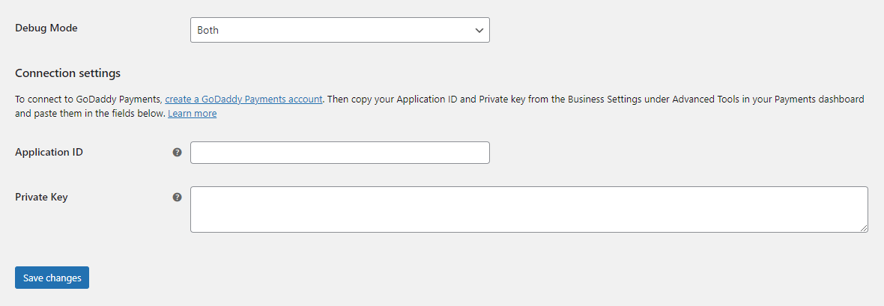The width and height of the screenshot is (884, 306).
Task: Click 'To connect to GoDaddy Payments' intro text
Action: 88,99
